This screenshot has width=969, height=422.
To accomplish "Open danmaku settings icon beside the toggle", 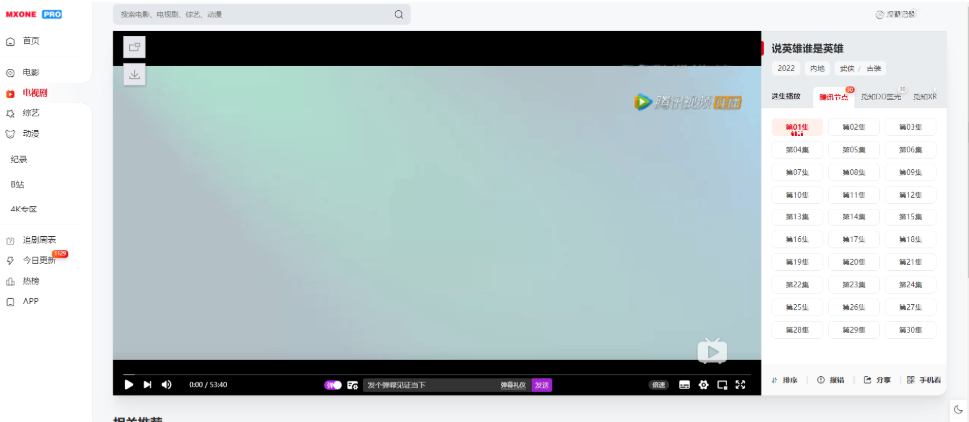I will 352,385.
